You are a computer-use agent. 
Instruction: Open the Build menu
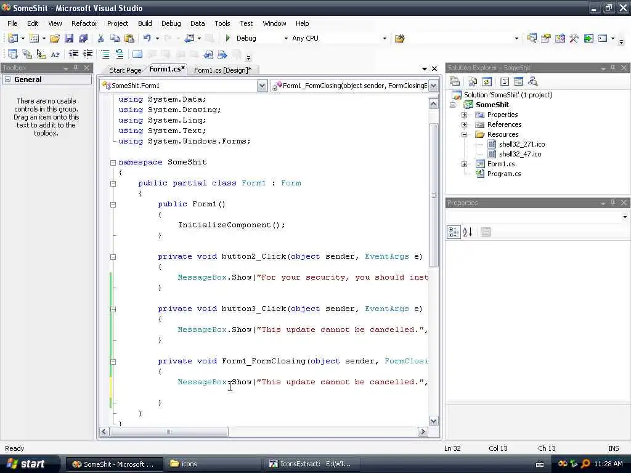145,23
